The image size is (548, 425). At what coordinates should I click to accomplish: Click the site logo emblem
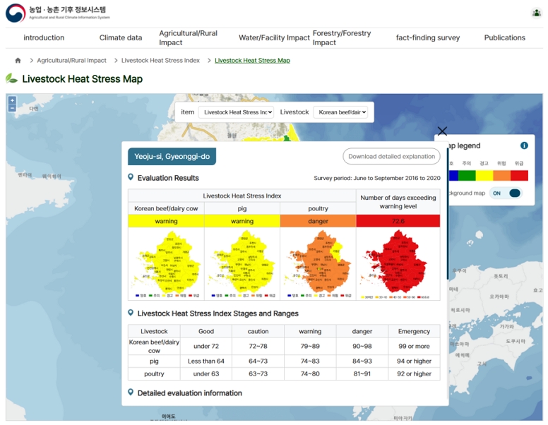click(16, 13)
